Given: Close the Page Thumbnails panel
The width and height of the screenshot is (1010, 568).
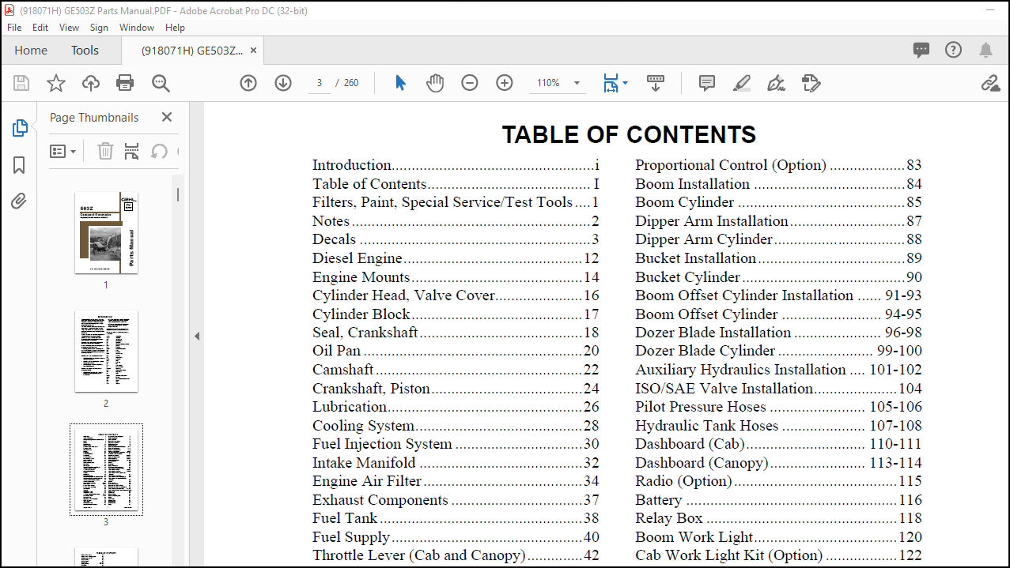Looking at the screenshot, I should click(x=166, y=117).
